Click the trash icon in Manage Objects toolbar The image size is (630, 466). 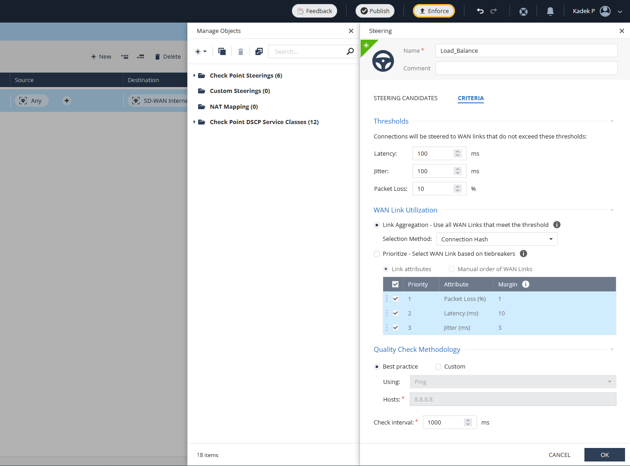[x=241, y=51]
